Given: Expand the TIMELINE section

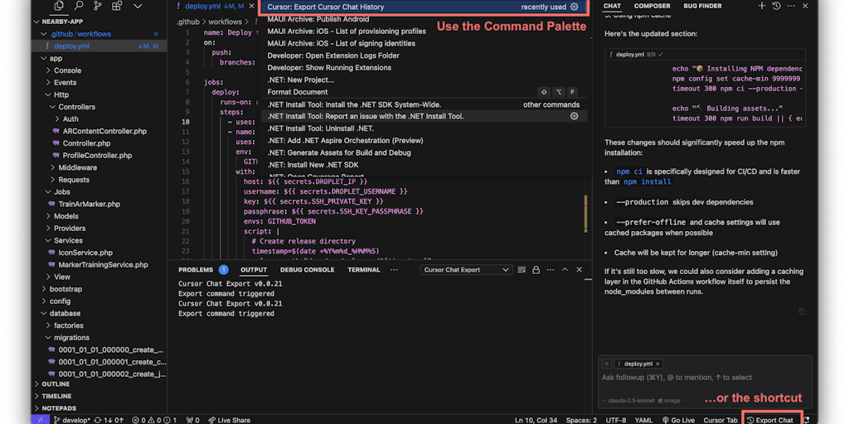Looking at the screenshot, I should click(56, 396).
